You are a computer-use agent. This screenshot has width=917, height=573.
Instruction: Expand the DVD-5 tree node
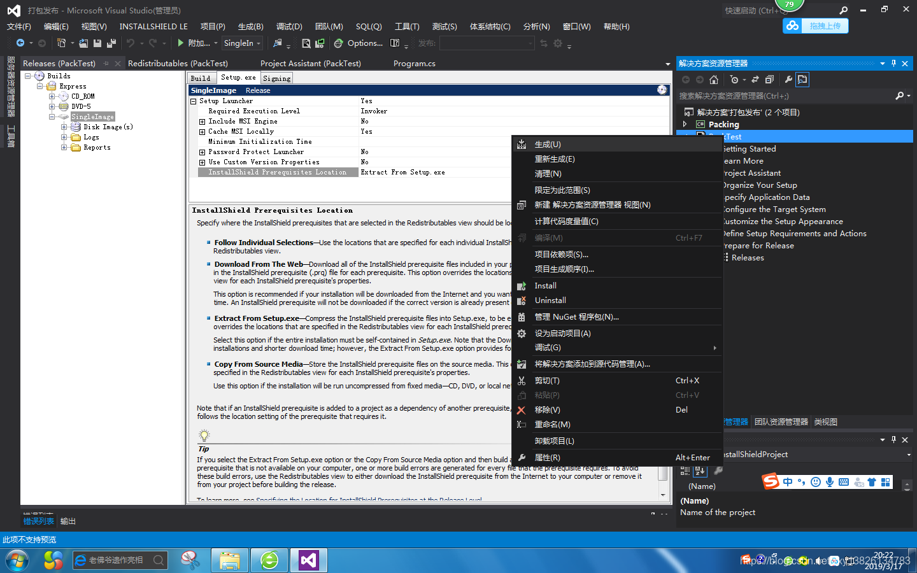pyautogui.click(x=52, y=106)
